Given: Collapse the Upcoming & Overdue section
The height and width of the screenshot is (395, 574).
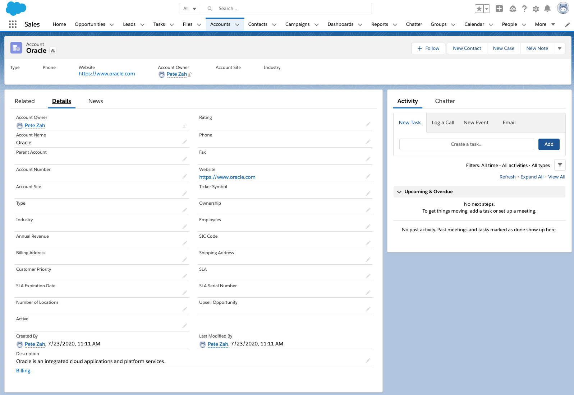Looking at the screenshot, I should point(399,192).
